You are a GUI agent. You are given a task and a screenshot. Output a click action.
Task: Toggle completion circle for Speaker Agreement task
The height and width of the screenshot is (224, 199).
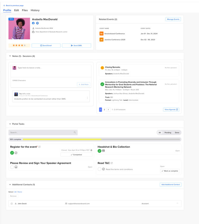pos(12,167)
